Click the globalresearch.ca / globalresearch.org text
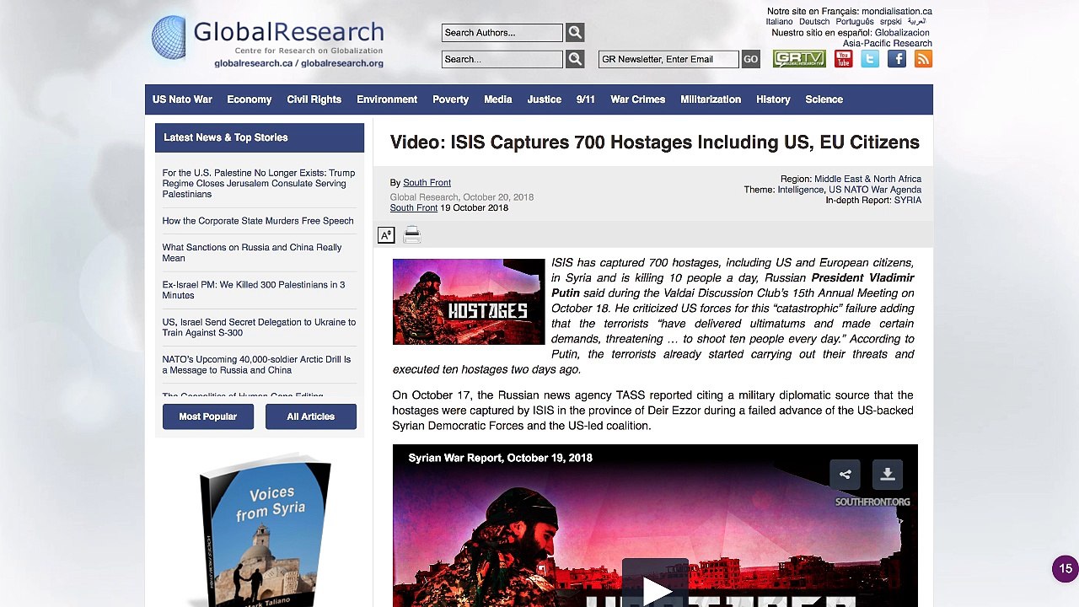The height and width of the screenshot is (607, 1079). 298,63
